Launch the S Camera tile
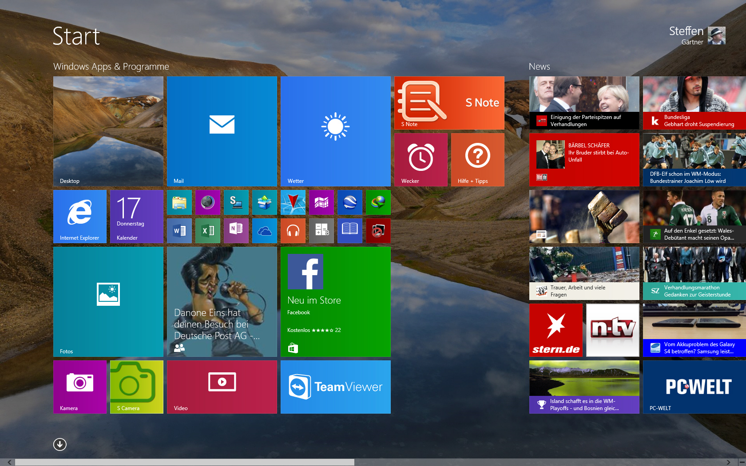 coord(137,387)
